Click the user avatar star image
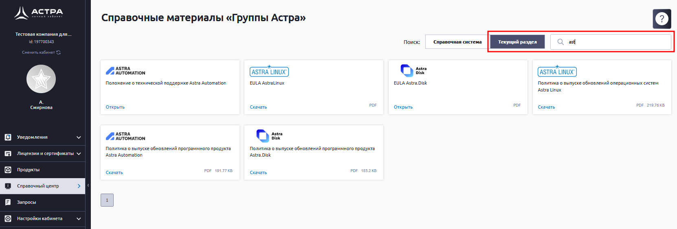This screenshot has width=677, height=229. [41, 79]
